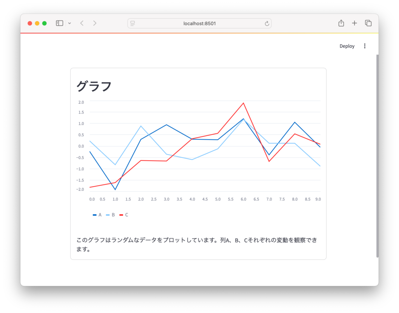Click the Safari back arrow

tap(82, 23)
